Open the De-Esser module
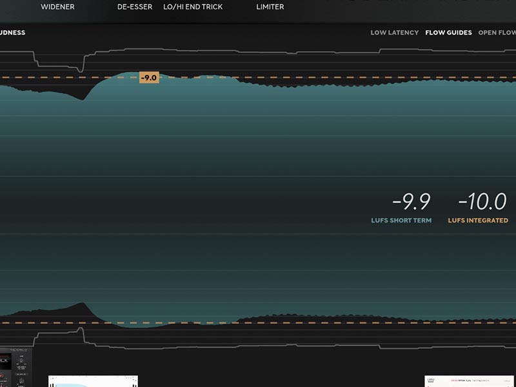 pos(135,7)
